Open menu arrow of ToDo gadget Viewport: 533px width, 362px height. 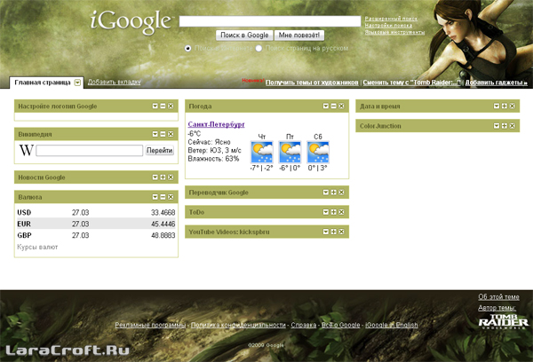(x=326, y=212)
